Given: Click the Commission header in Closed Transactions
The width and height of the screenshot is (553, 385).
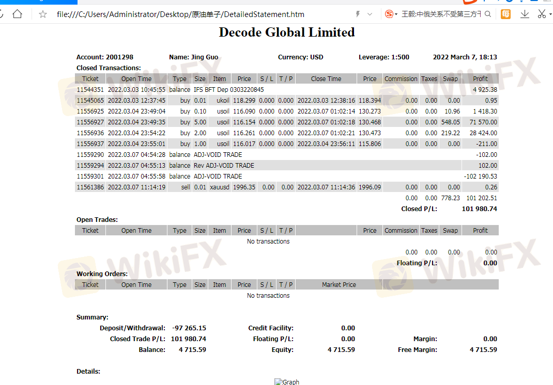Looking at the screenshot, I should tap(401, 79).
